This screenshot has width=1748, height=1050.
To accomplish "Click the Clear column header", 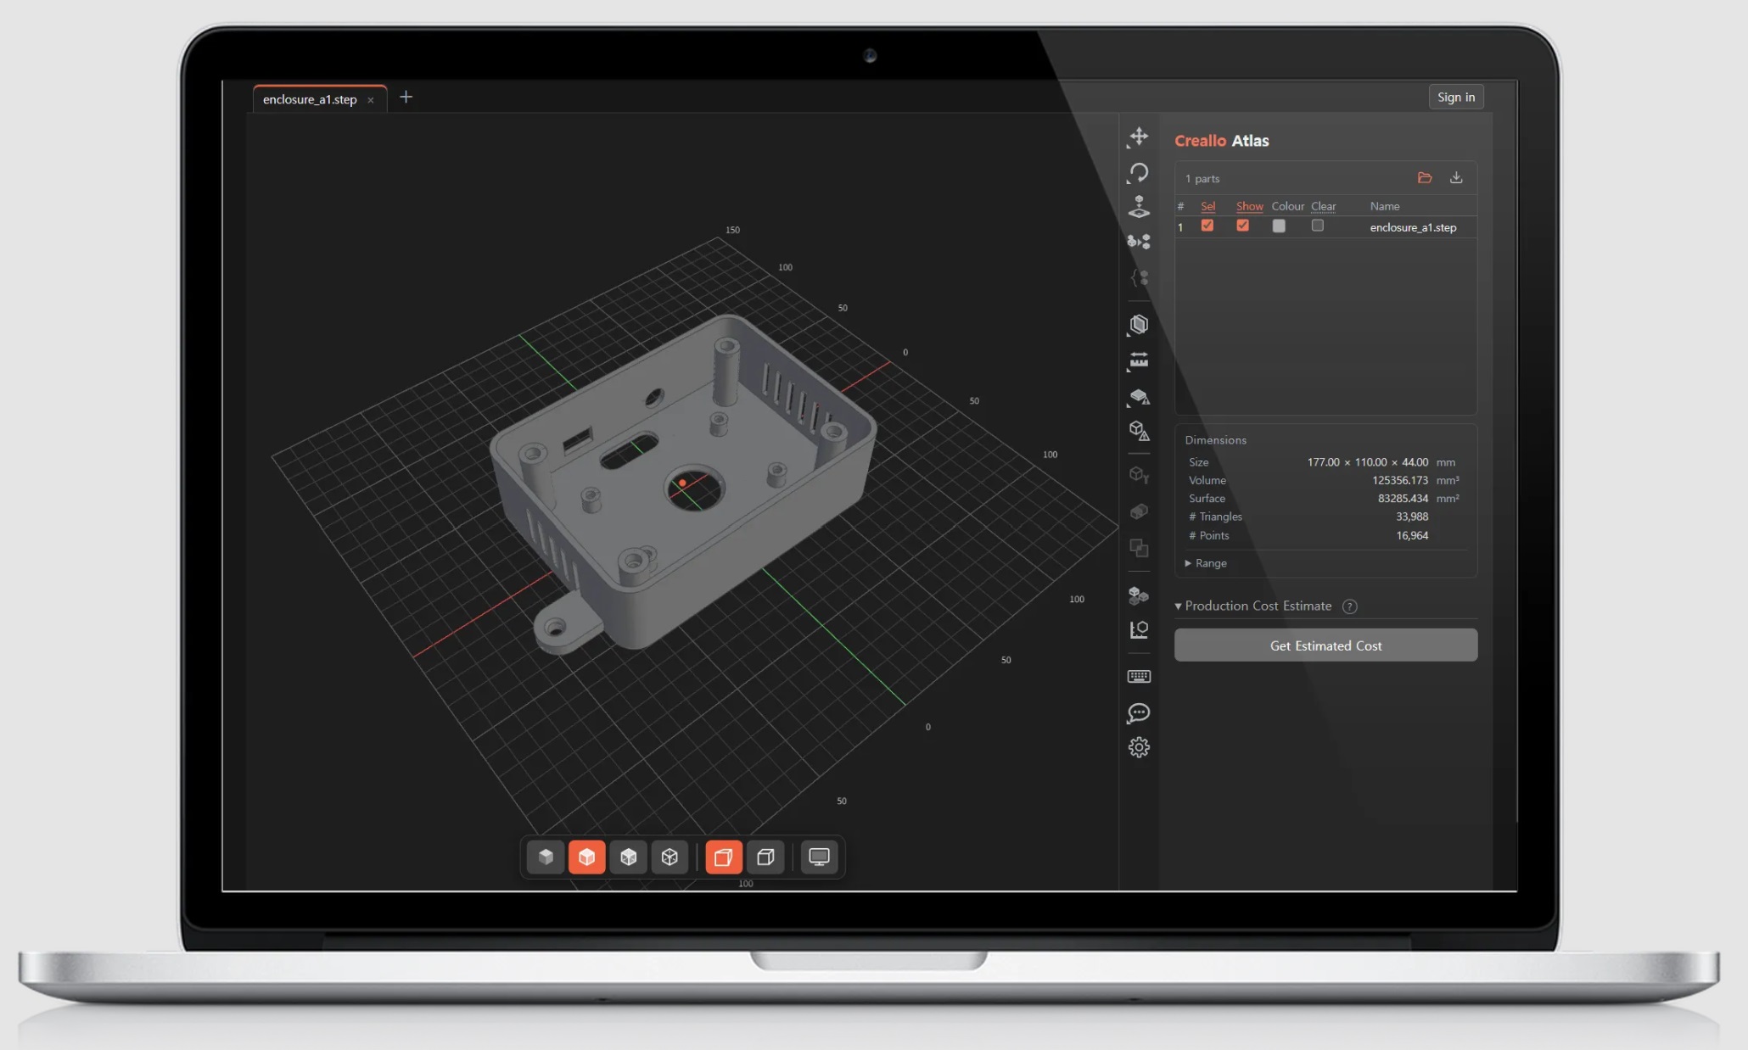I will point(1323,206).
